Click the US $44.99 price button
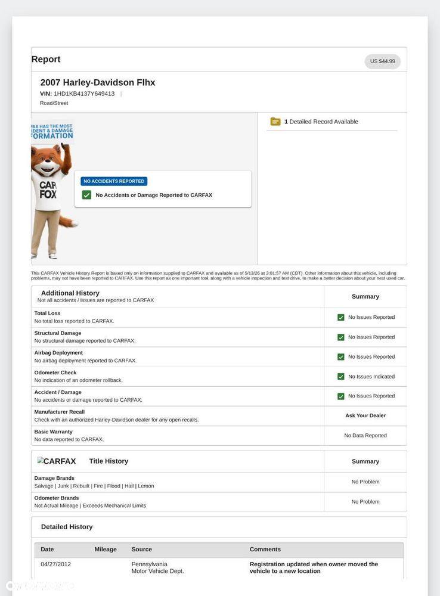This screenshot has width=440, height=596. (382, 61)
